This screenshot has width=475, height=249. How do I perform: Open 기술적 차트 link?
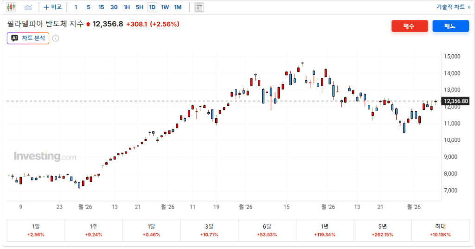pyautogui.click(x=453, y=6)
